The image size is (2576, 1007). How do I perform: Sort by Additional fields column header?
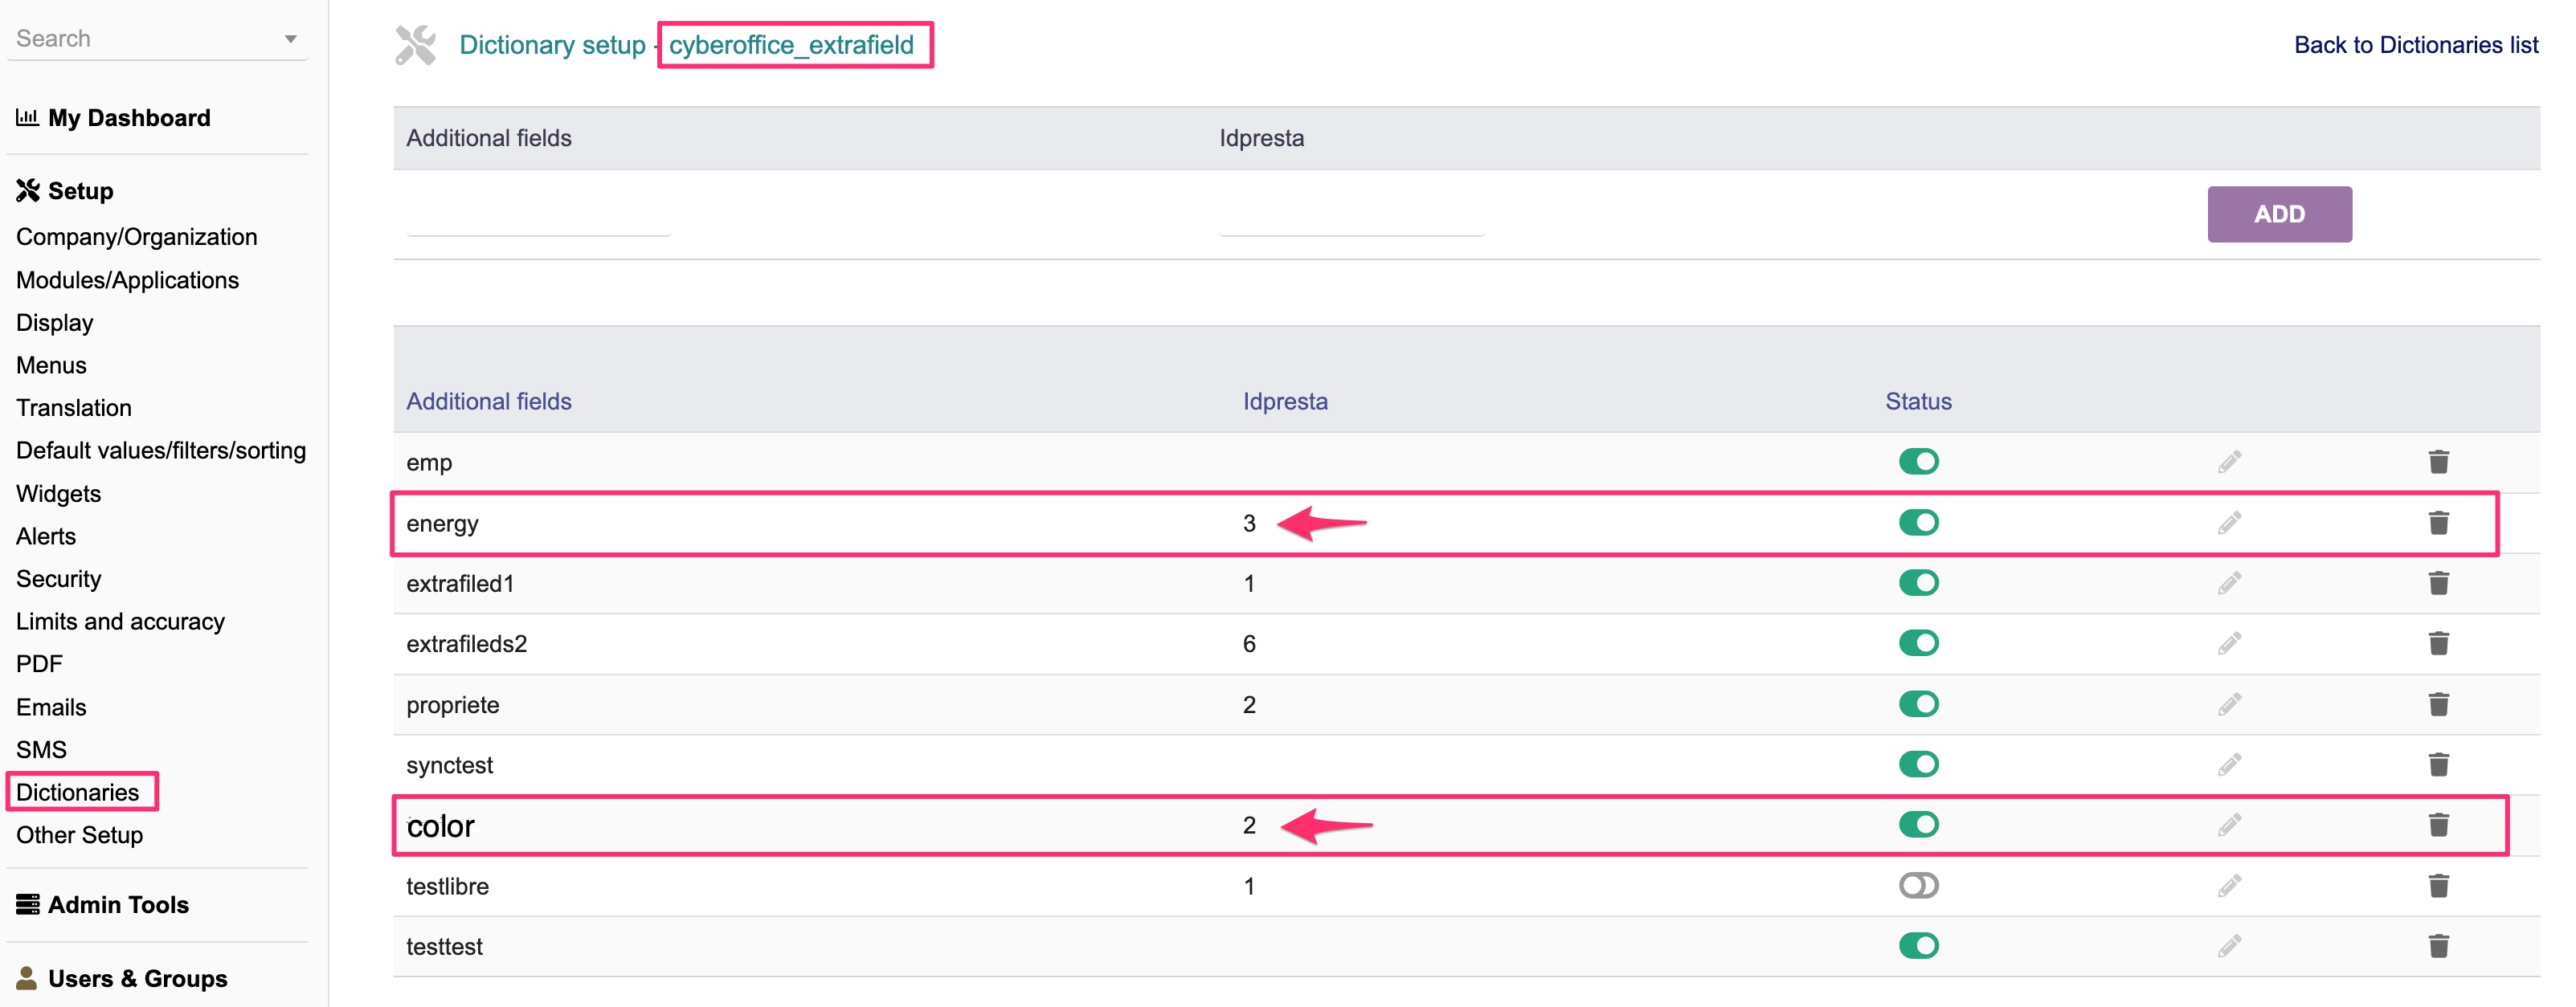pos(489,402)
